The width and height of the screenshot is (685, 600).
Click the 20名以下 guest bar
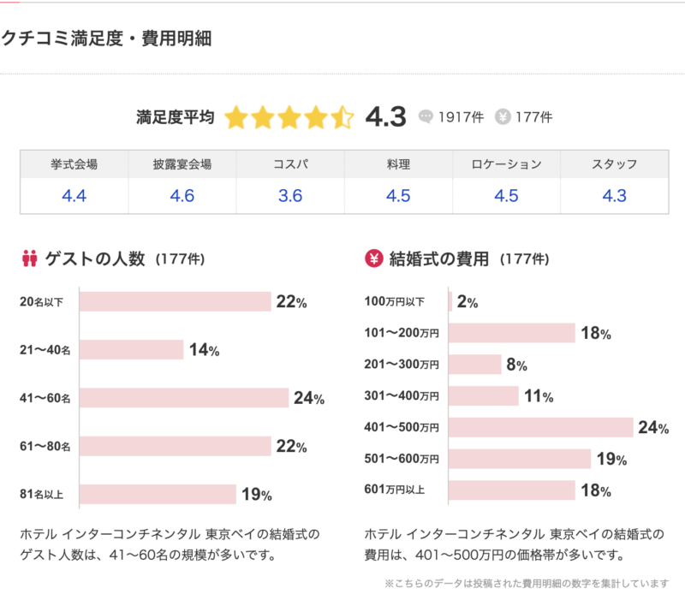[176, 301]
